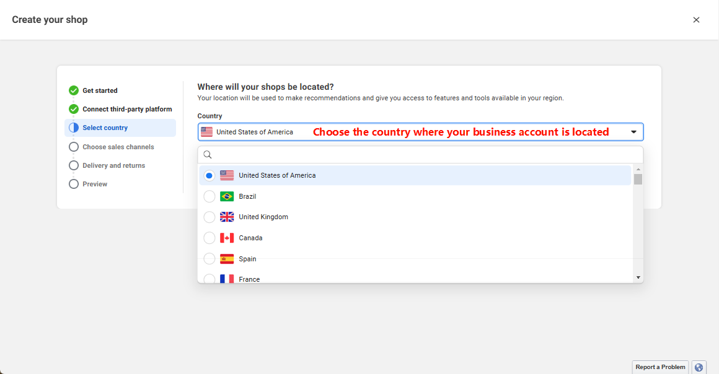The image size is (719, 374).
Task: Open the Choose sales channels step
Action: [118, 147]
